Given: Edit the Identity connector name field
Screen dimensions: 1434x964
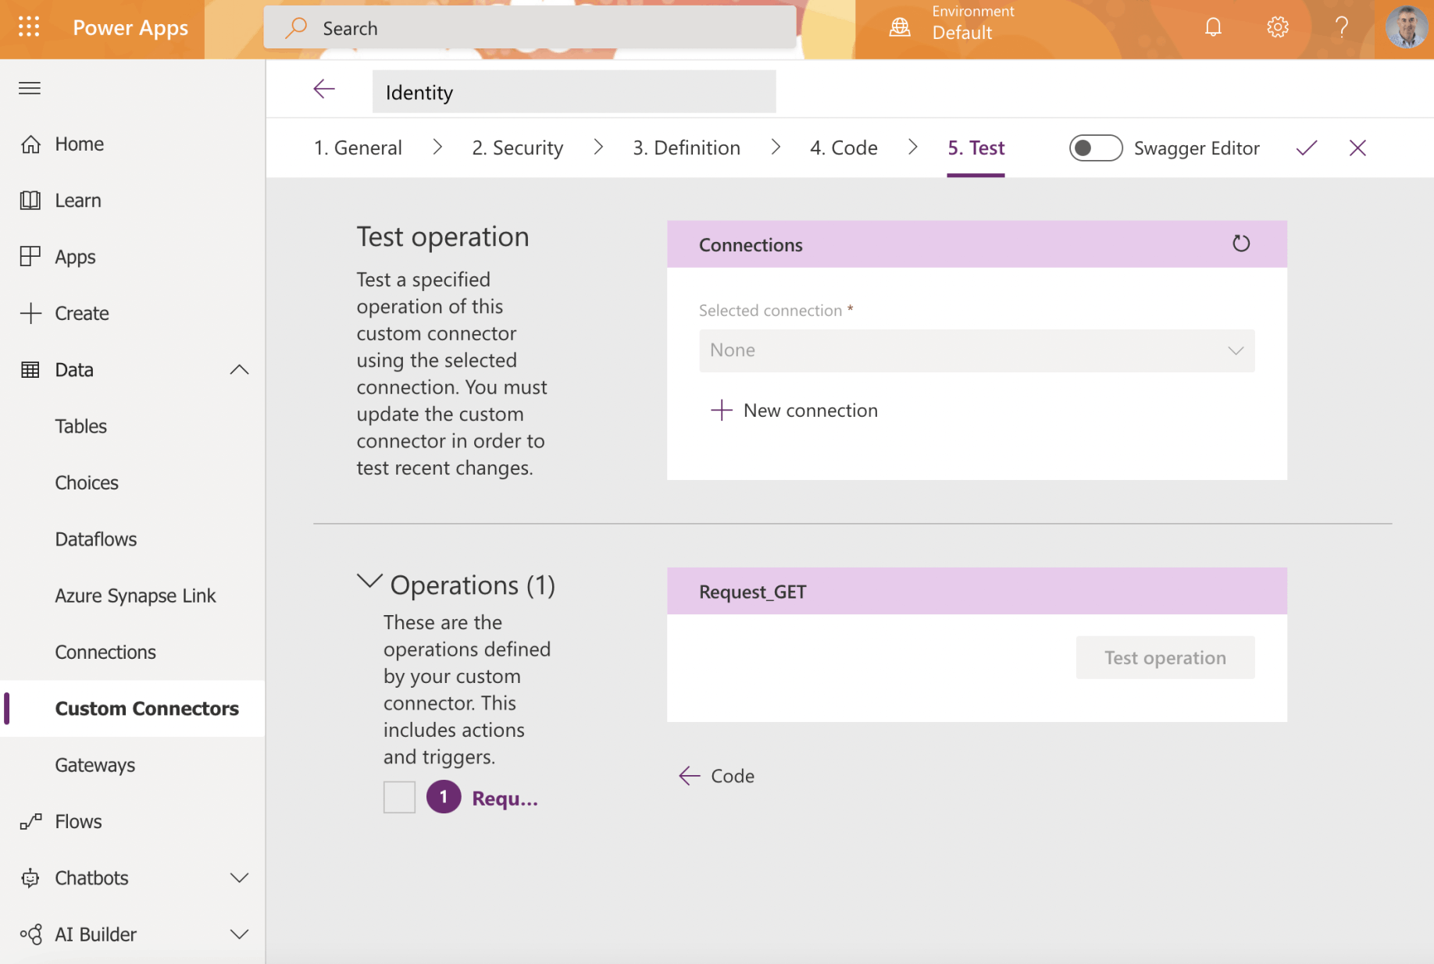Looking at the screenshot, I should coord(574,91).
